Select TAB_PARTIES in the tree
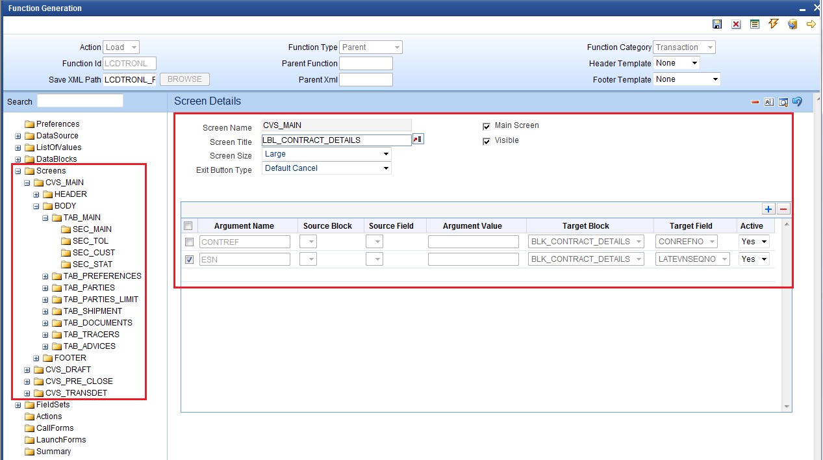The width and height of the screenshot is (823, 460). [89, 288]
